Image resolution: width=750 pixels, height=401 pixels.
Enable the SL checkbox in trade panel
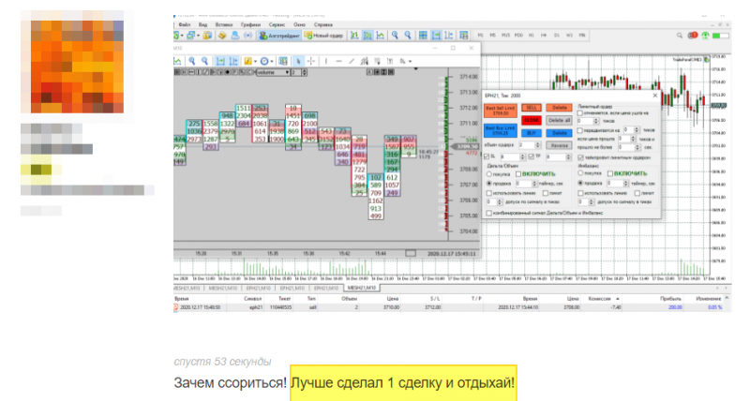coord(487,156)
